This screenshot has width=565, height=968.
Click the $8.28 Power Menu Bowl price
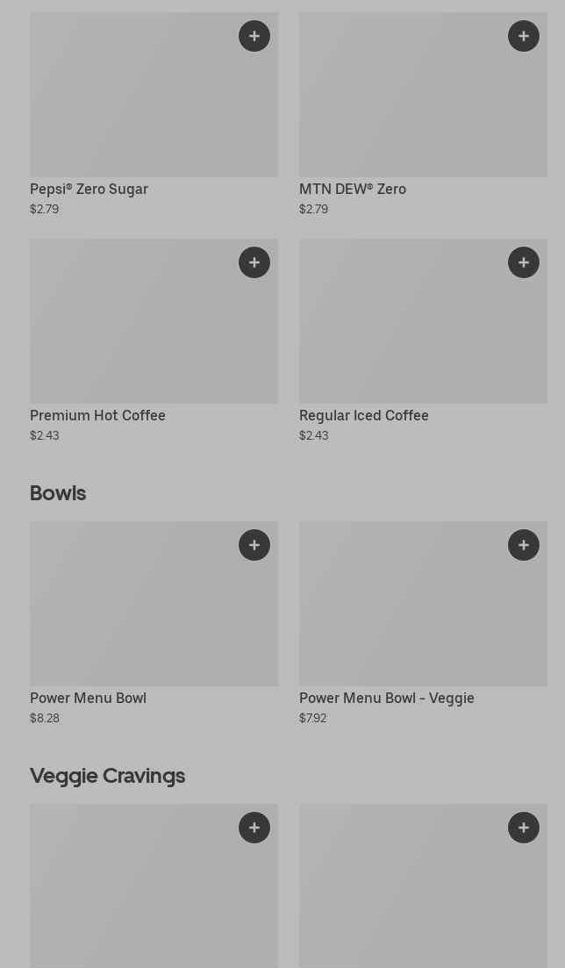[x=45, y=718]
